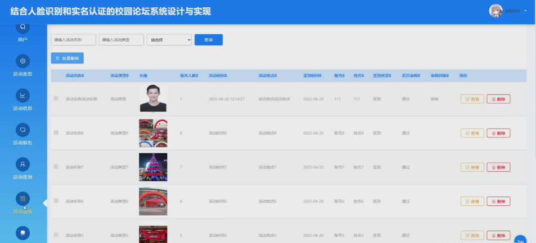Click the 账号8 cell
Screen dimensions: 536x243
coord(339,133)
